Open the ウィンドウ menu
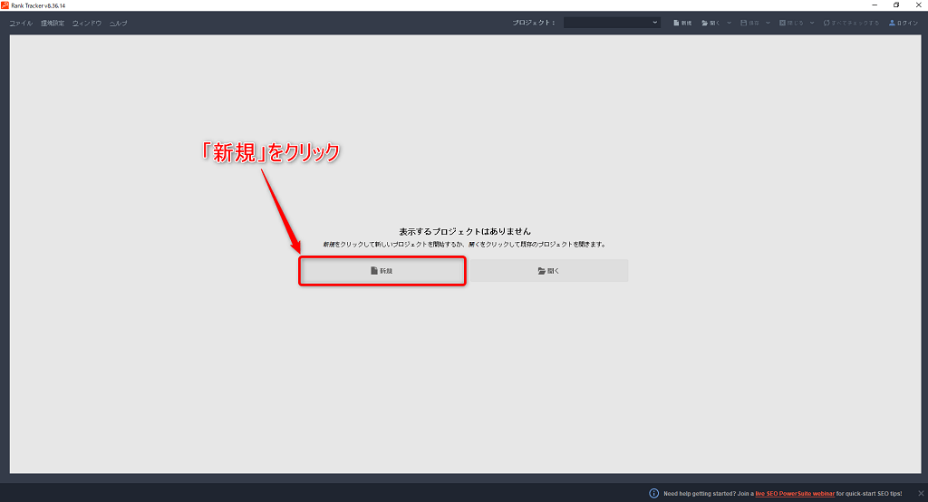The height and width of the screenshot is (502, 928). point(87,23)
